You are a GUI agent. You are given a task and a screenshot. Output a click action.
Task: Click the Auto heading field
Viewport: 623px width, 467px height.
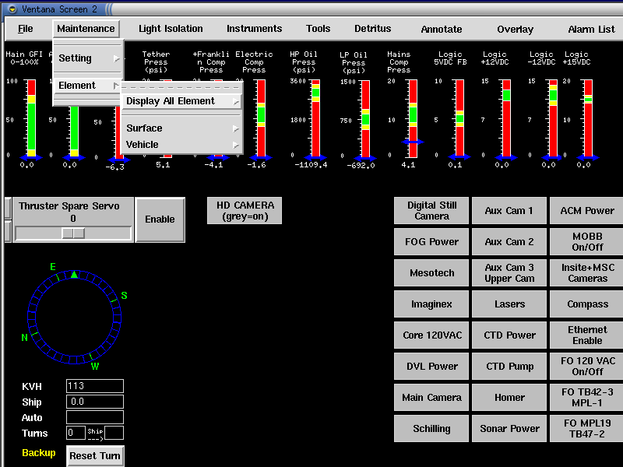[94, 417]
